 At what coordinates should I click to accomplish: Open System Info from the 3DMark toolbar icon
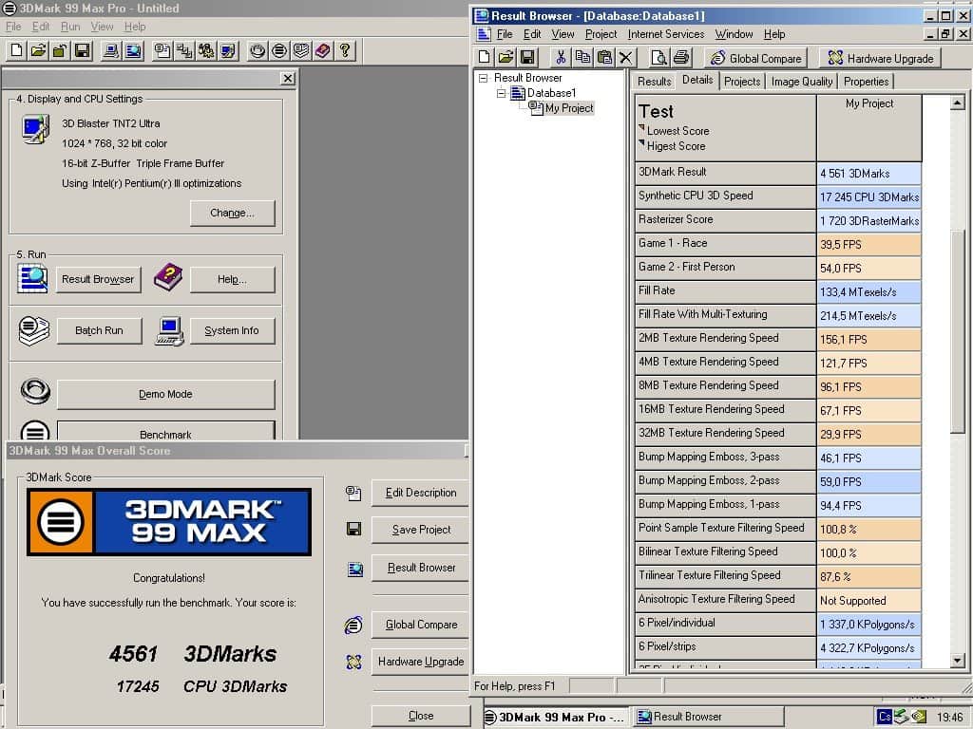112,50
